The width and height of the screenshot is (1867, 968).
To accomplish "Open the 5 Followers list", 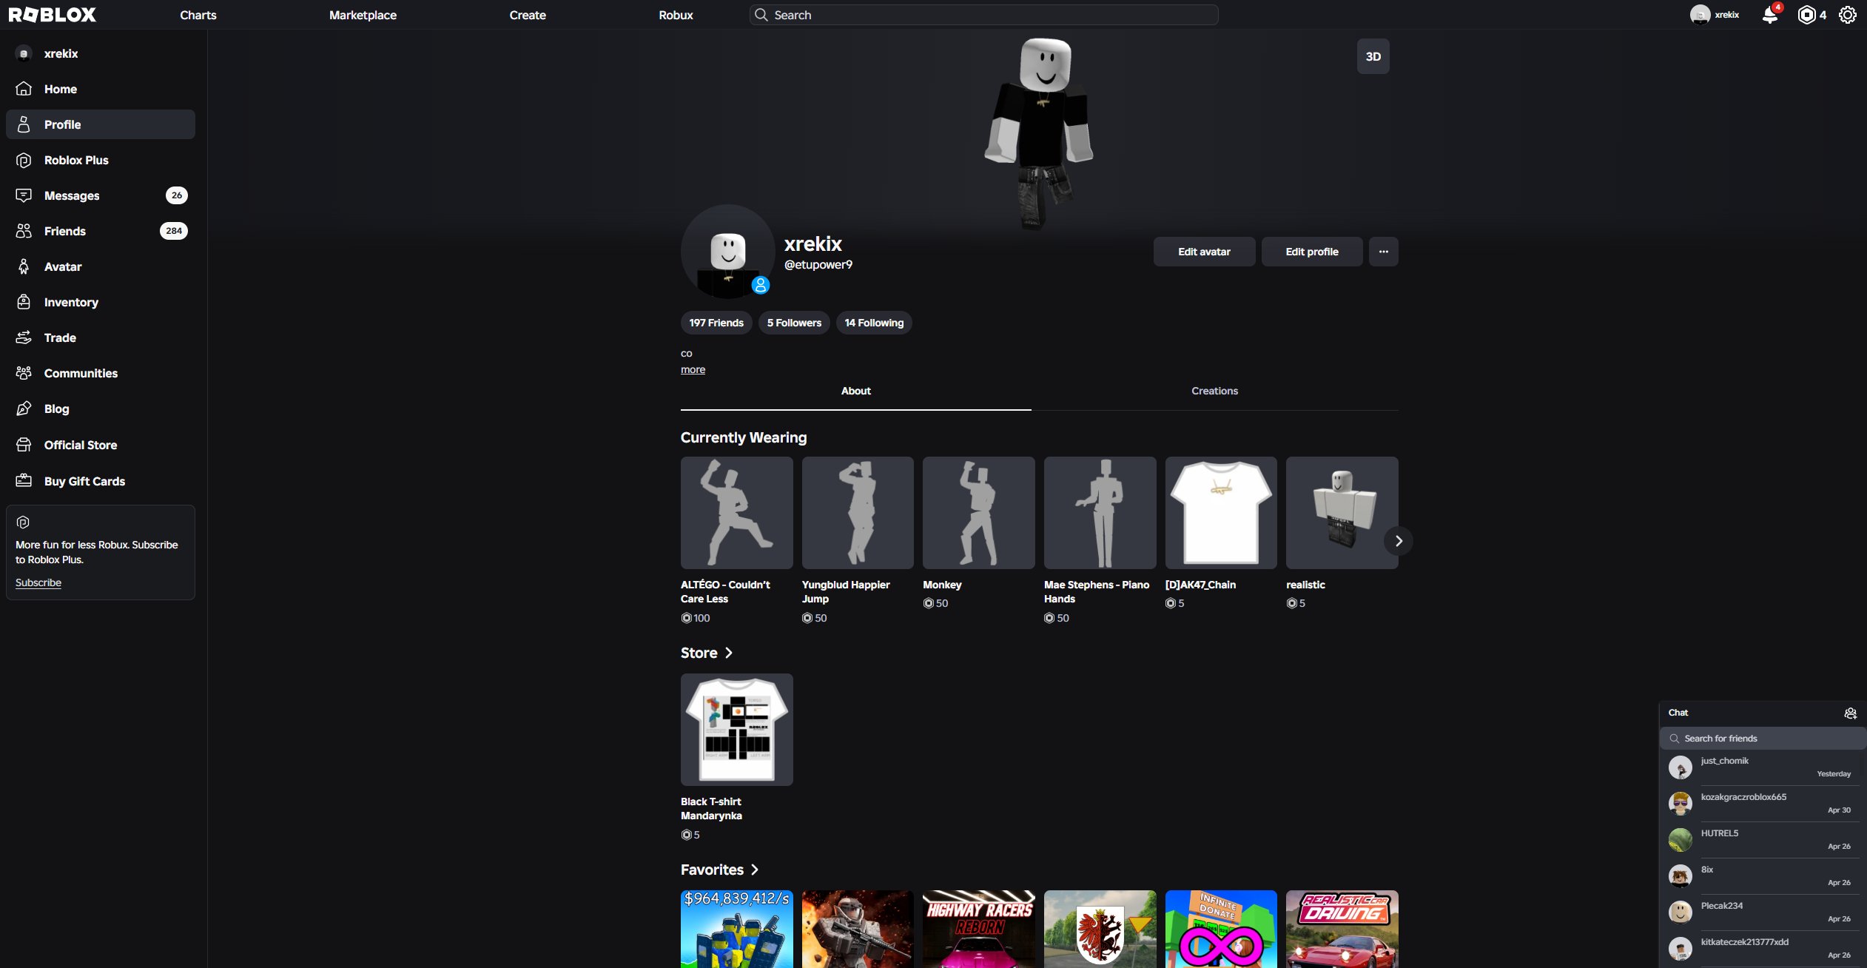I will [794, 323].
